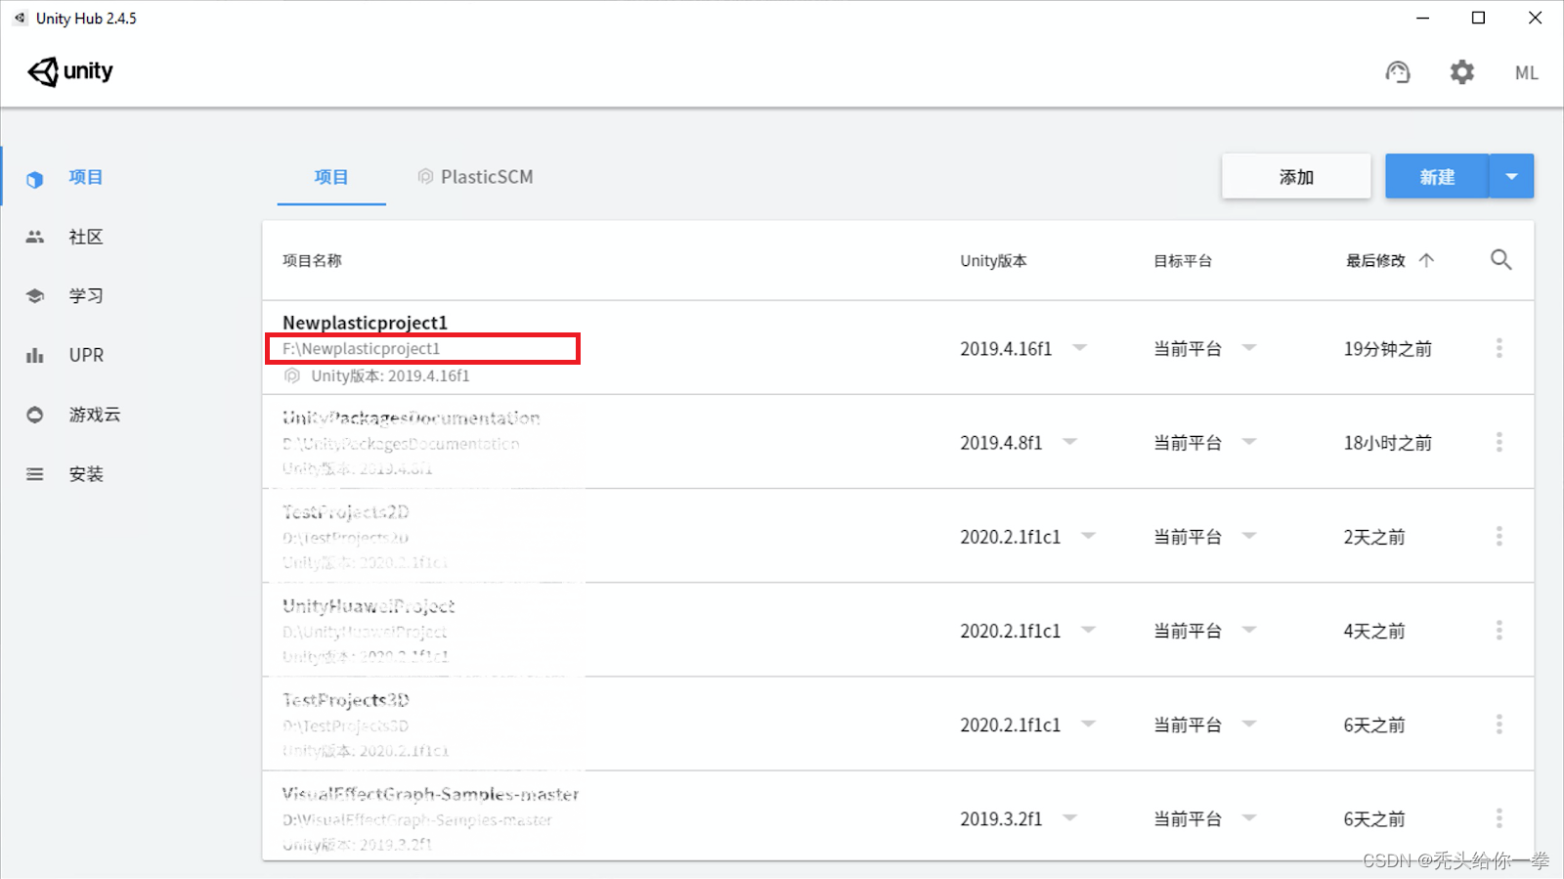Click the Unity logo in the header
This screenshot has width=1564, height=879.
click(70, 71)
